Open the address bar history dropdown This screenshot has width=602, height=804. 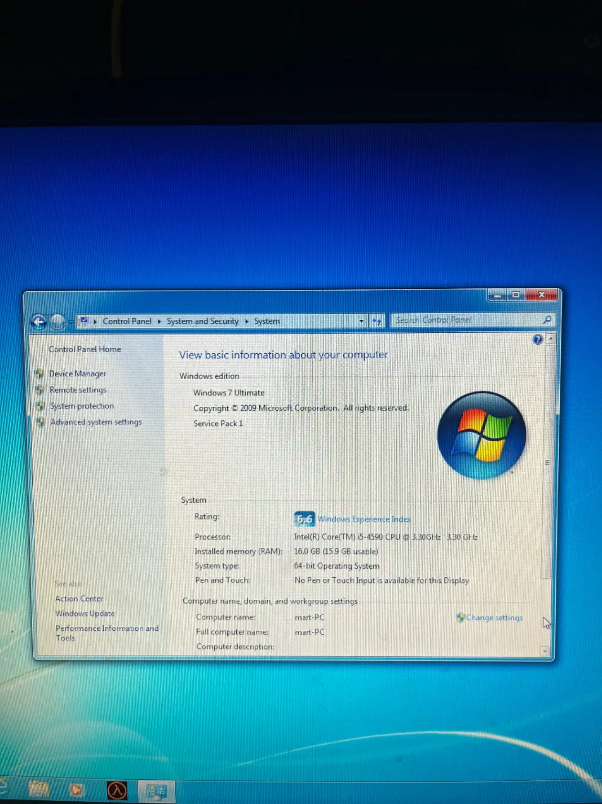coord(361,321)
